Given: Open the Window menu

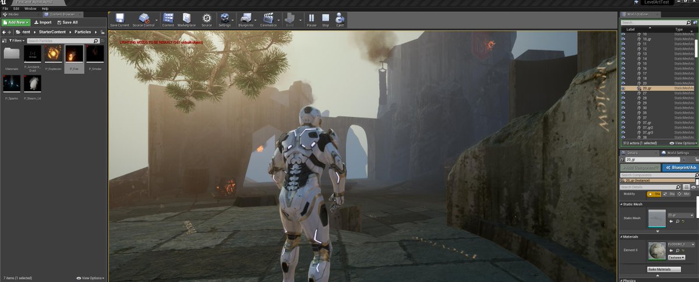Looking at the screenshot, I should click(x=30, y=9).
